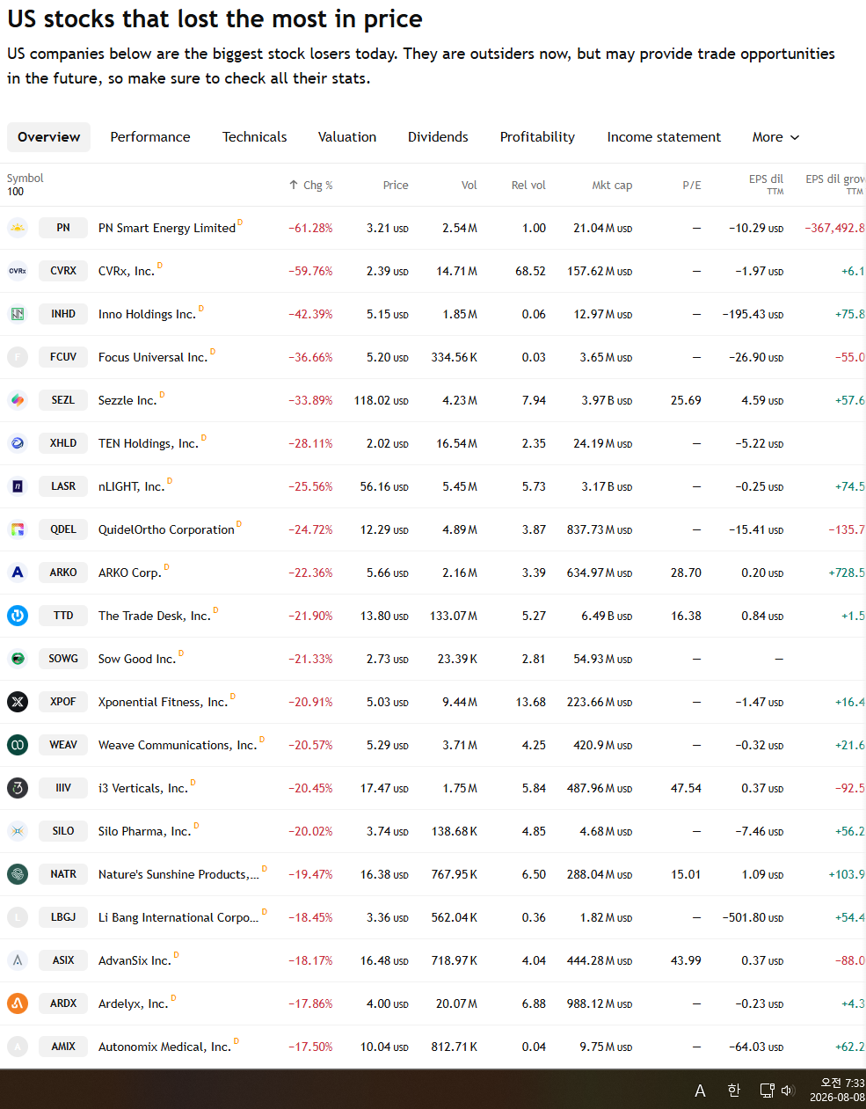
Task: Open the NATR ticker symbol button
Action: pos(63,874)
